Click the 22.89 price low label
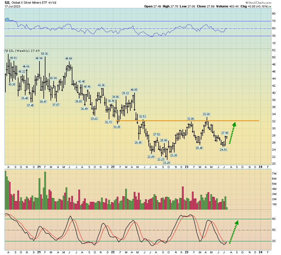The height and width of the screenshot is (255, 281). tap(151, 157)
